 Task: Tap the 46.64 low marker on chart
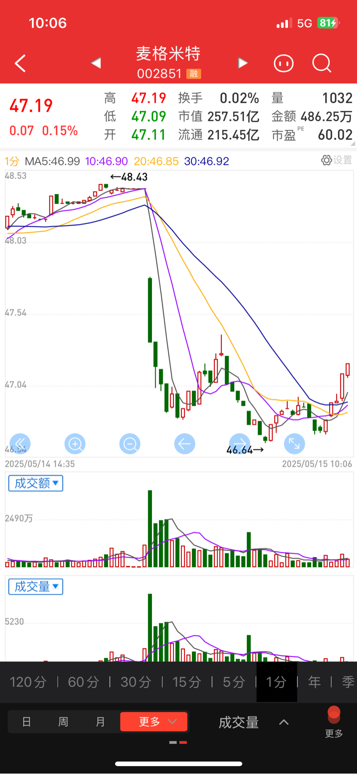[x=245, y=450]
